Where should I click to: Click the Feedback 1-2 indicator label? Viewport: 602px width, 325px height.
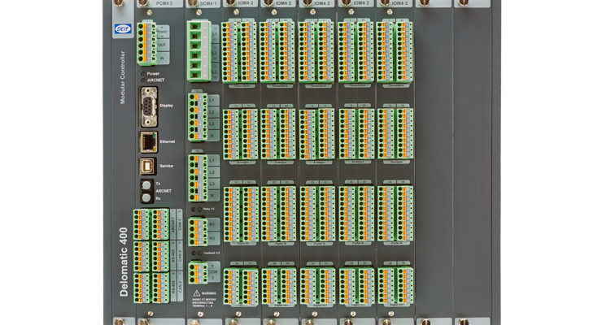212,253
